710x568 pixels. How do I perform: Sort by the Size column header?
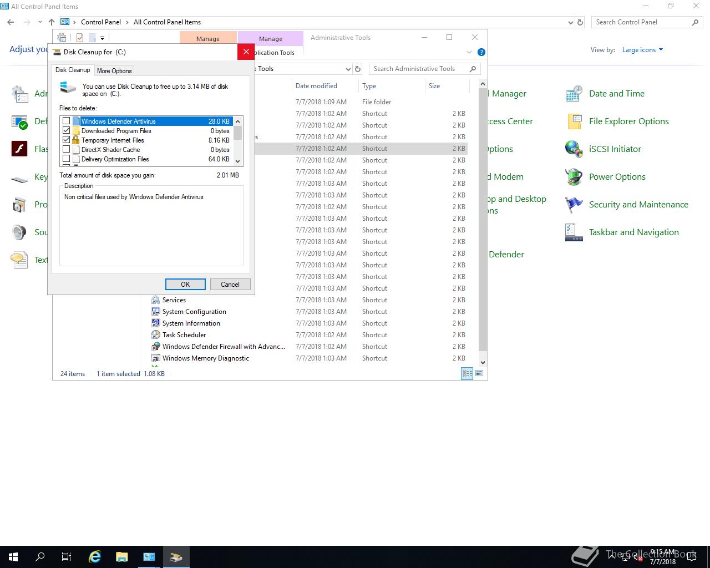(x=447, y=86)
